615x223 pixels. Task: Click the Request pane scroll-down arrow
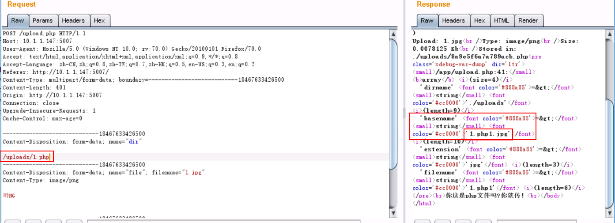coord(393,214)
